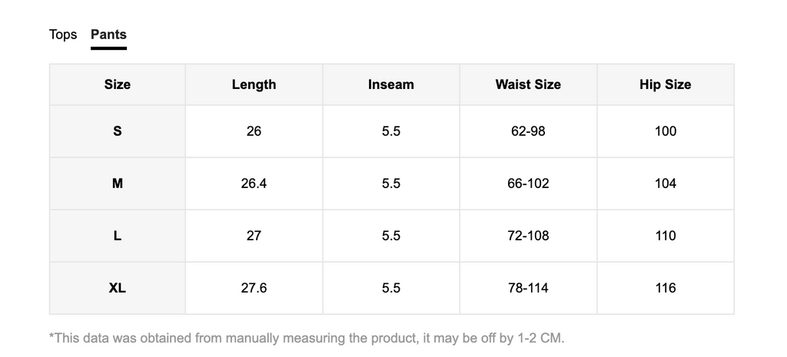The height and width of the screenshot is (357, 787).
Task: Select the XL size row label
Action: [x=118, y=288]
